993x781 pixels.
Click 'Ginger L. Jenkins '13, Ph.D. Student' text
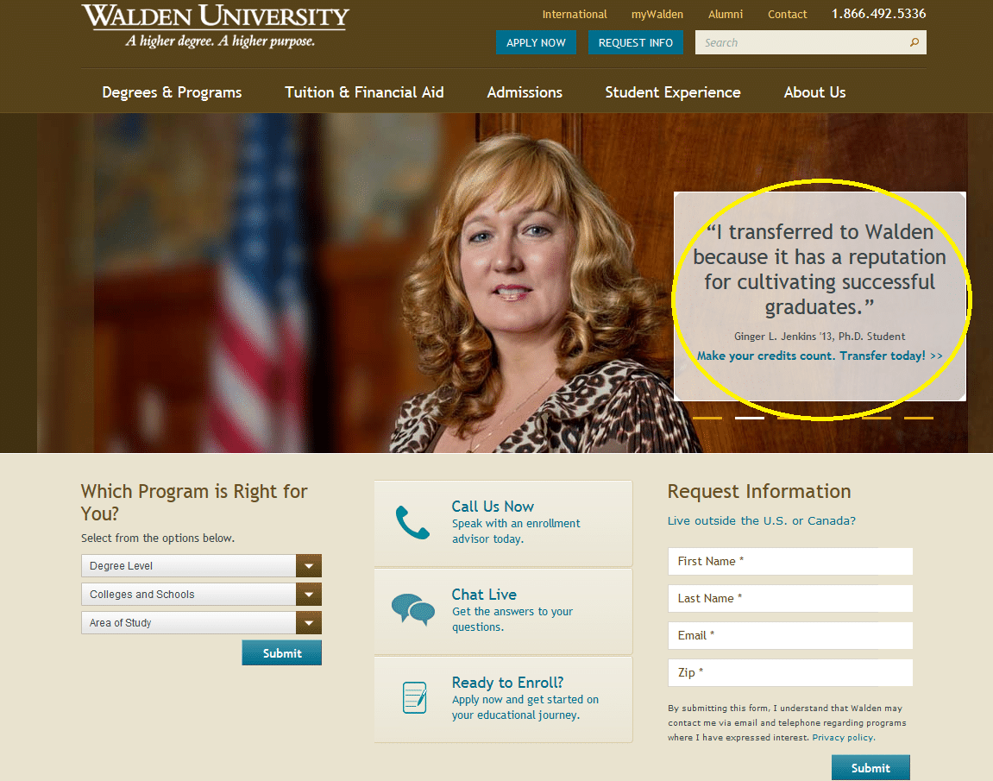pyautogui.click(x=820, y=337)
